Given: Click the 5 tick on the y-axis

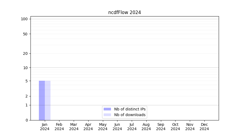Looking at the screenshot, I should pos(26,81).
